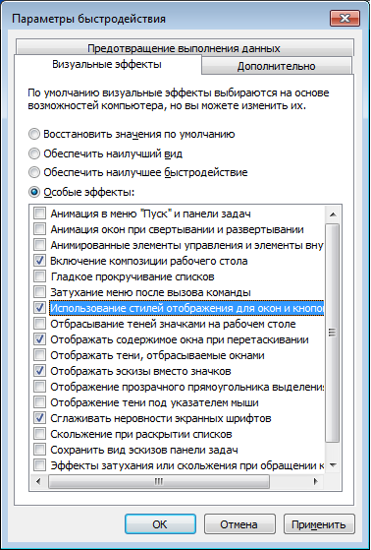Image resolution: width=371 pixels, height=550 pixels.
Task: Click the vertical scrollbar thumb in effects list
Action: (333, 333)
